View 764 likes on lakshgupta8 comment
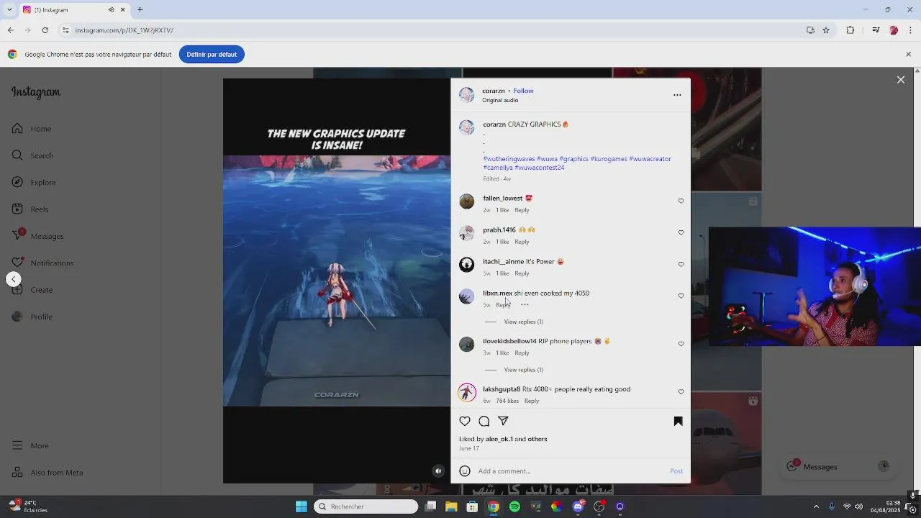The height and width of the screenshot is (518, 921). coord(507,401)
